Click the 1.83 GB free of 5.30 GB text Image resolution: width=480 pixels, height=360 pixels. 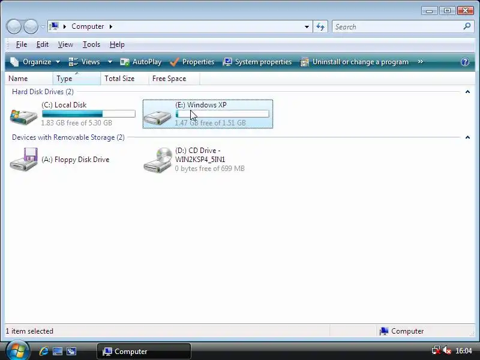click(x=77, y=123)
